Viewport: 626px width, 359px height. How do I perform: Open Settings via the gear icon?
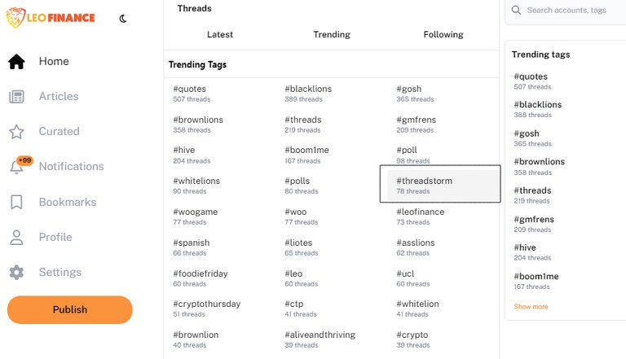click(x=16, y=272)
